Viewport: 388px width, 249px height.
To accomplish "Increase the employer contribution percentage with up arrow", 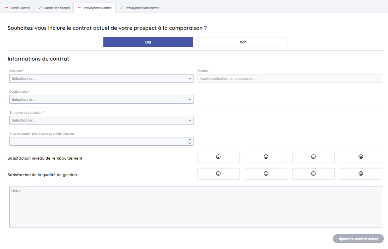I will pos(190,140).
